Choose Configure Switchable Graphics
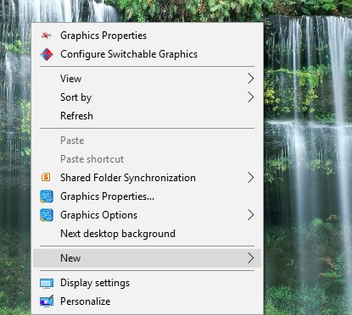352x315 pixels. (x=147, y=54)
